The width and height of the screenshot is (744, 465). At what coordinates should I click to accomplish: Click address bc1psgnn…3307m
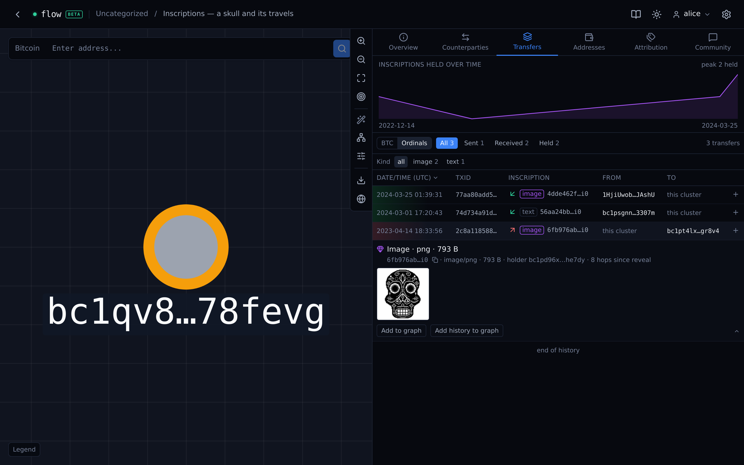tap(629, 213)
